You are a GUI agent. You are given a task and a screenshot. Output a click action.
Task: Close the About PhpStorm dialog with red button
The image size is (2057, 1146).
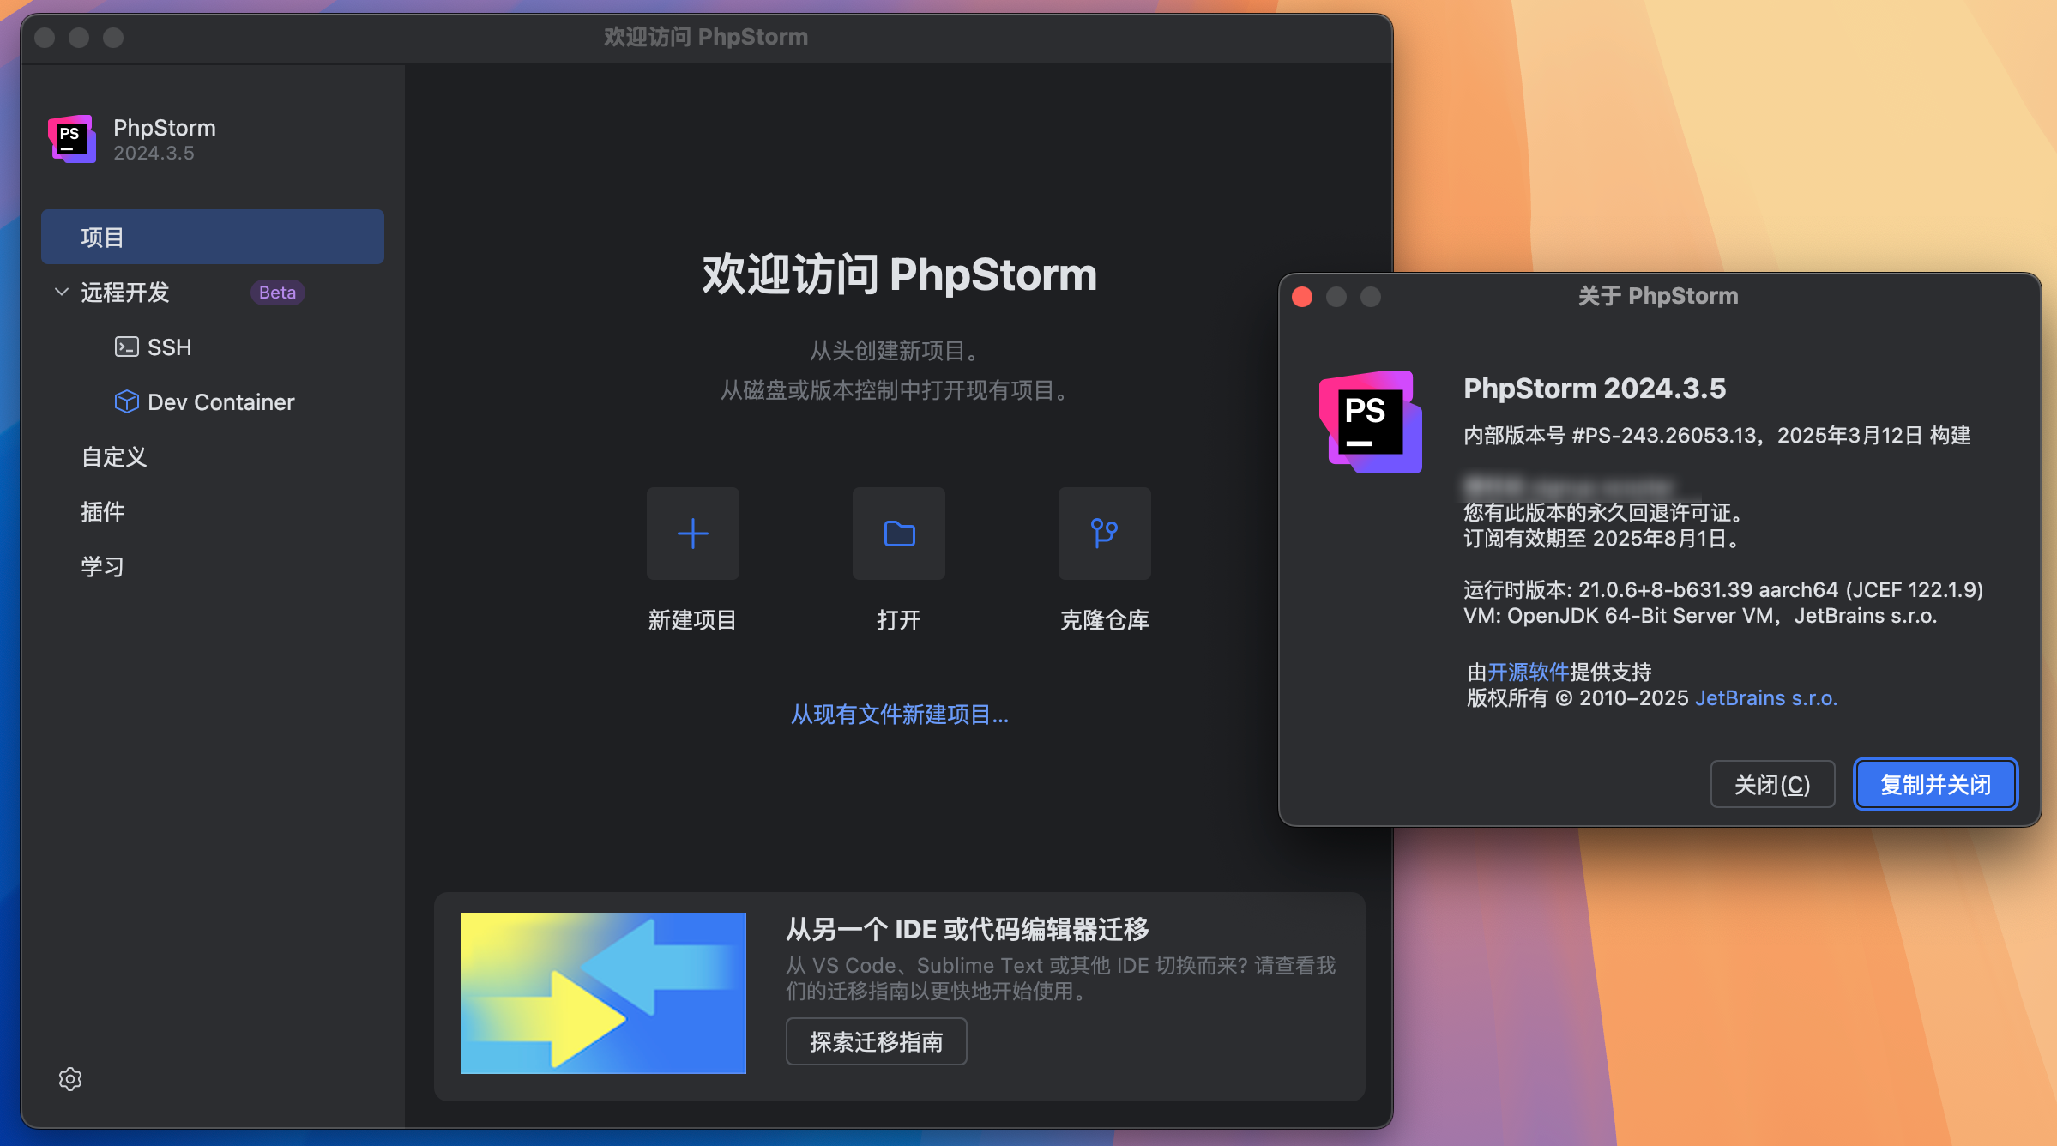(x=1302, y=296)
